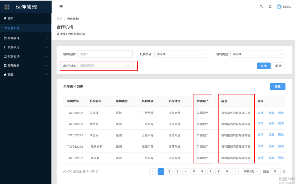Screen dimensions: 295x184
Task: Open the 机构类型 dropdown
Action: (x=258, y=54)
